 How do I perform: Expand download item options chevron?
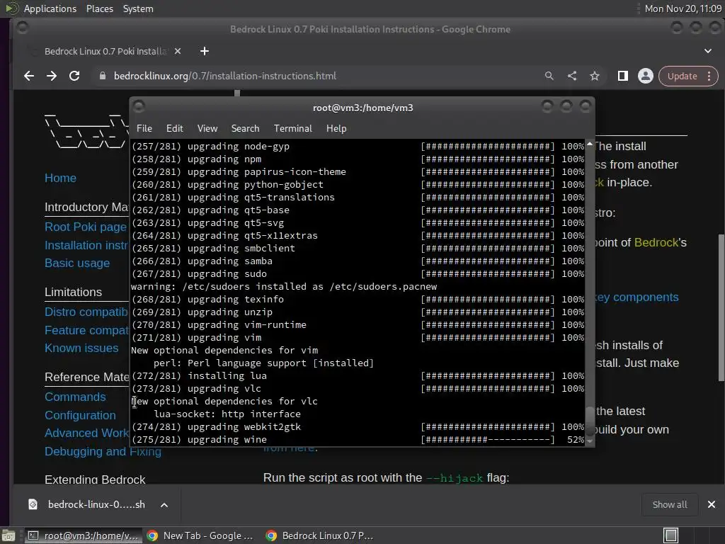[164, 504]
